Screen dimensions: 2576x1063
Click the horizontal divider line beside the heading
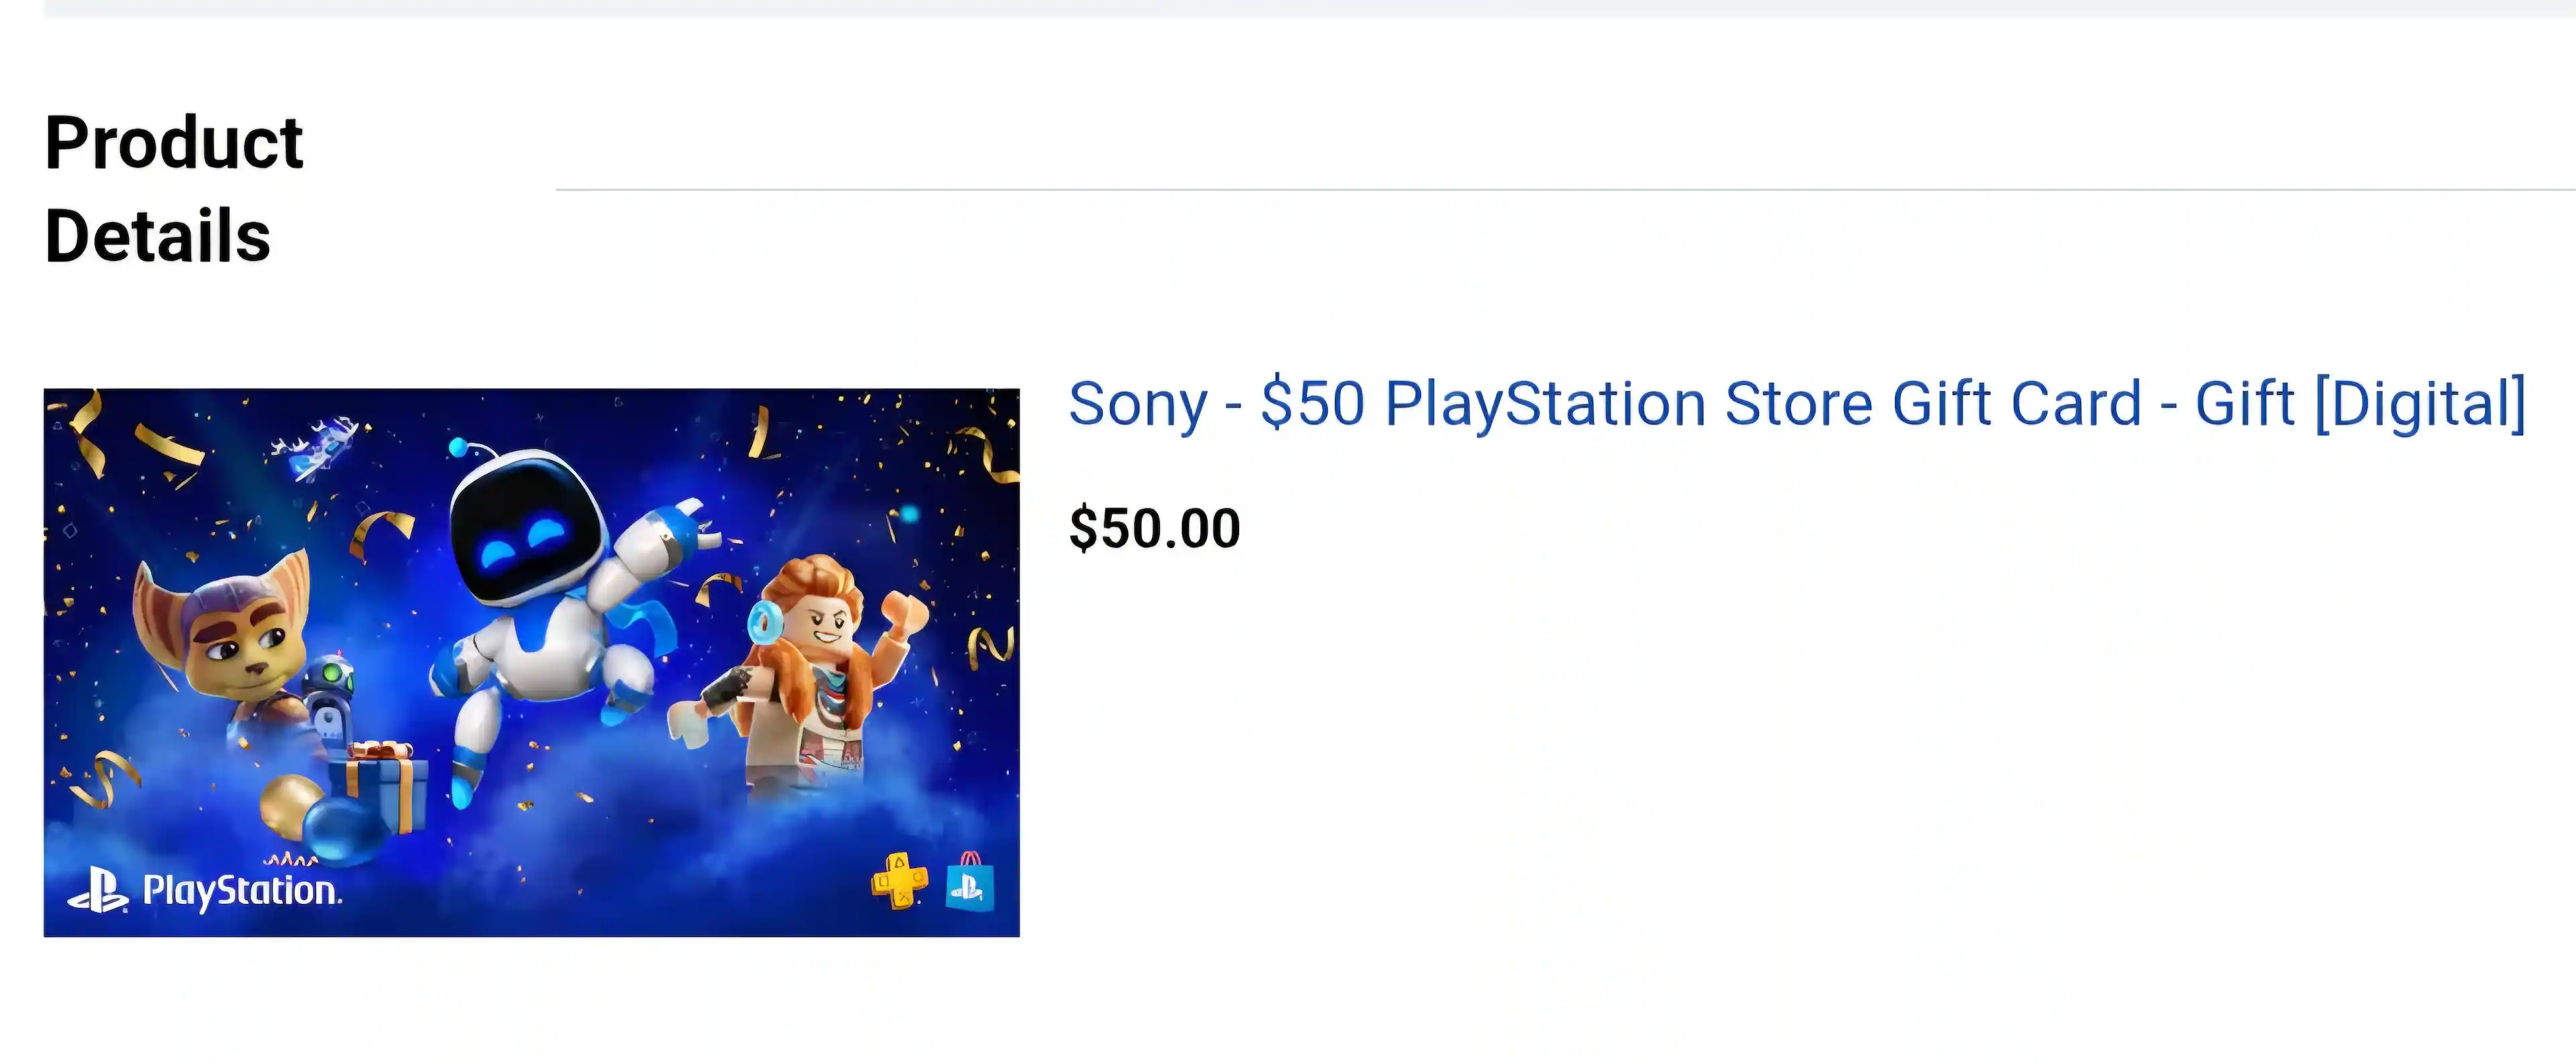(1560, 189)
